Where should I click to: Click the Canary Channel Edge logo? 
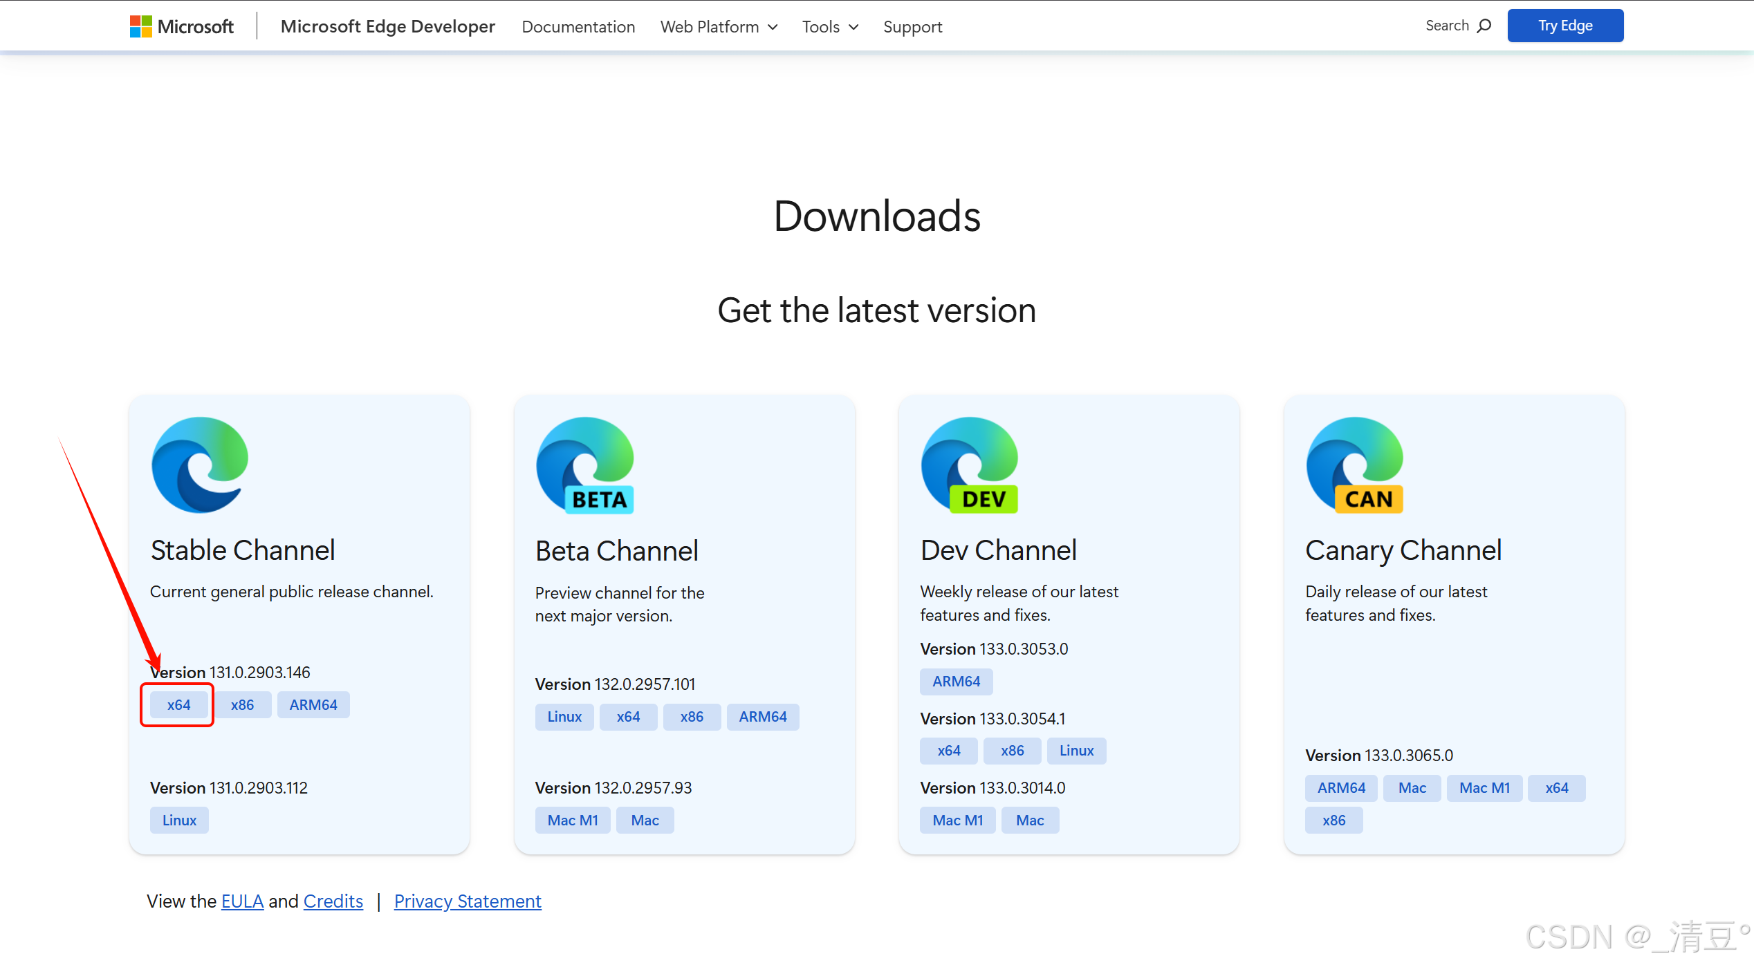[1355, 465]
